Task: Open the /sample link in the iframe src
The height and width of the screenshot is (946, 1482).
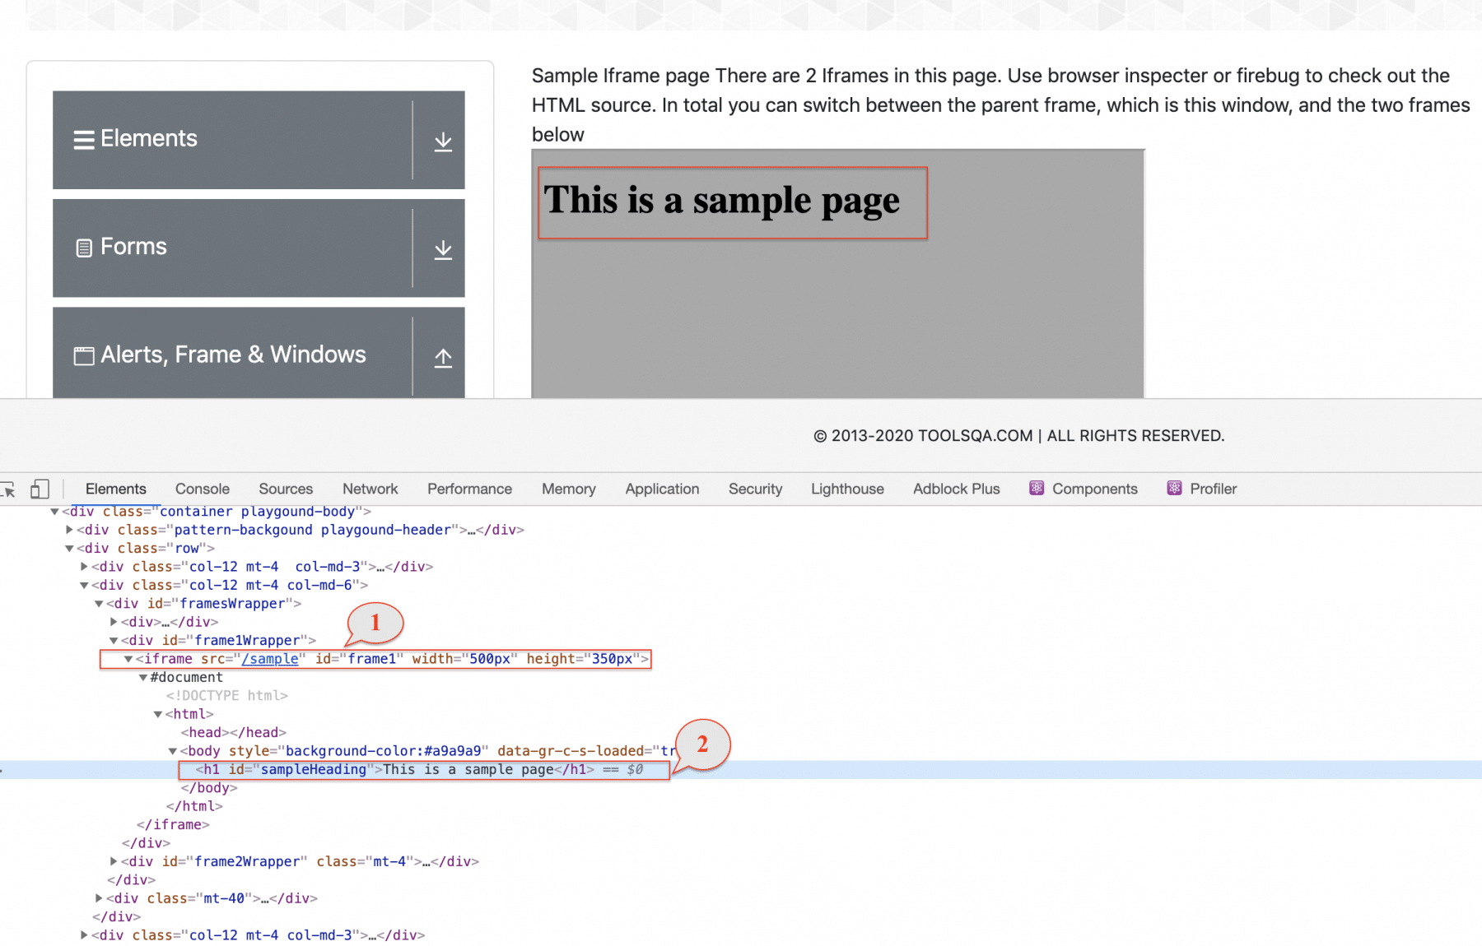Action: 269,658
